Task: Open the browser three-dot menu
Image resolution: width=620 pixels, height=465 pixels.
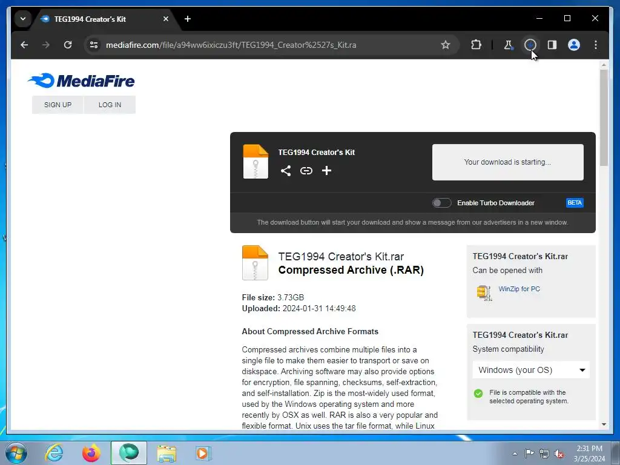Action: click(x=596, y=45)
